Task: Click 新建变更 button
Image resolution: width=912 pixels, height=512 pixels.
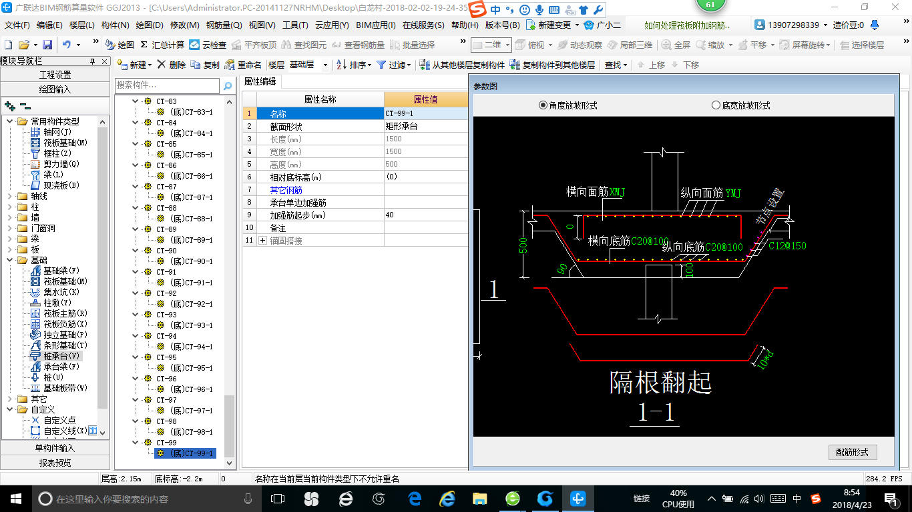Action: [553, 25]
